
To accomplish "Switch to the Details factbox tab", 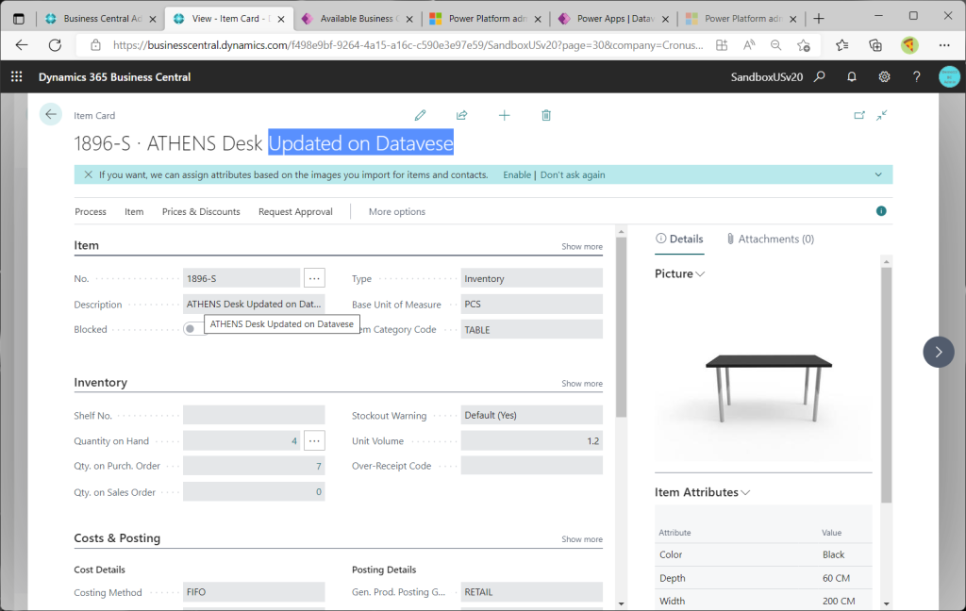I will tap(679, 239).
